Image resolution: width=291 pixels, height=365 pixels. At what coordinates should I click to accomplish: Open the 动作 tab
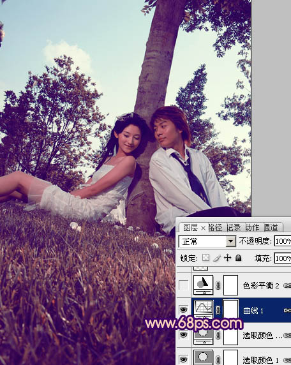[253, 227]
